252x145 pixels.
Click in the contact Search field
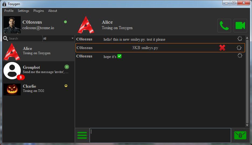(x=25, y=39)
